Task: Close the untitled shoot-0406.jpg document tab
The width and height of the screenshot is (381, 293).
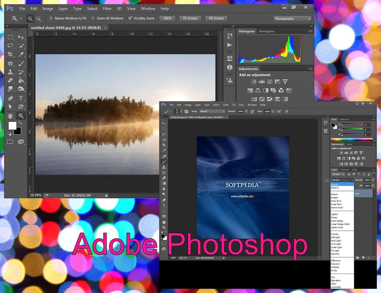Action: pos(105,28)
